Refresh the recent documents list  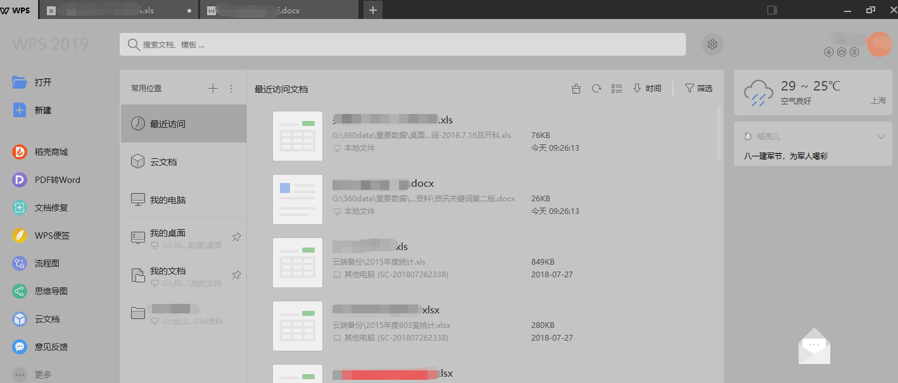[596, 89]
